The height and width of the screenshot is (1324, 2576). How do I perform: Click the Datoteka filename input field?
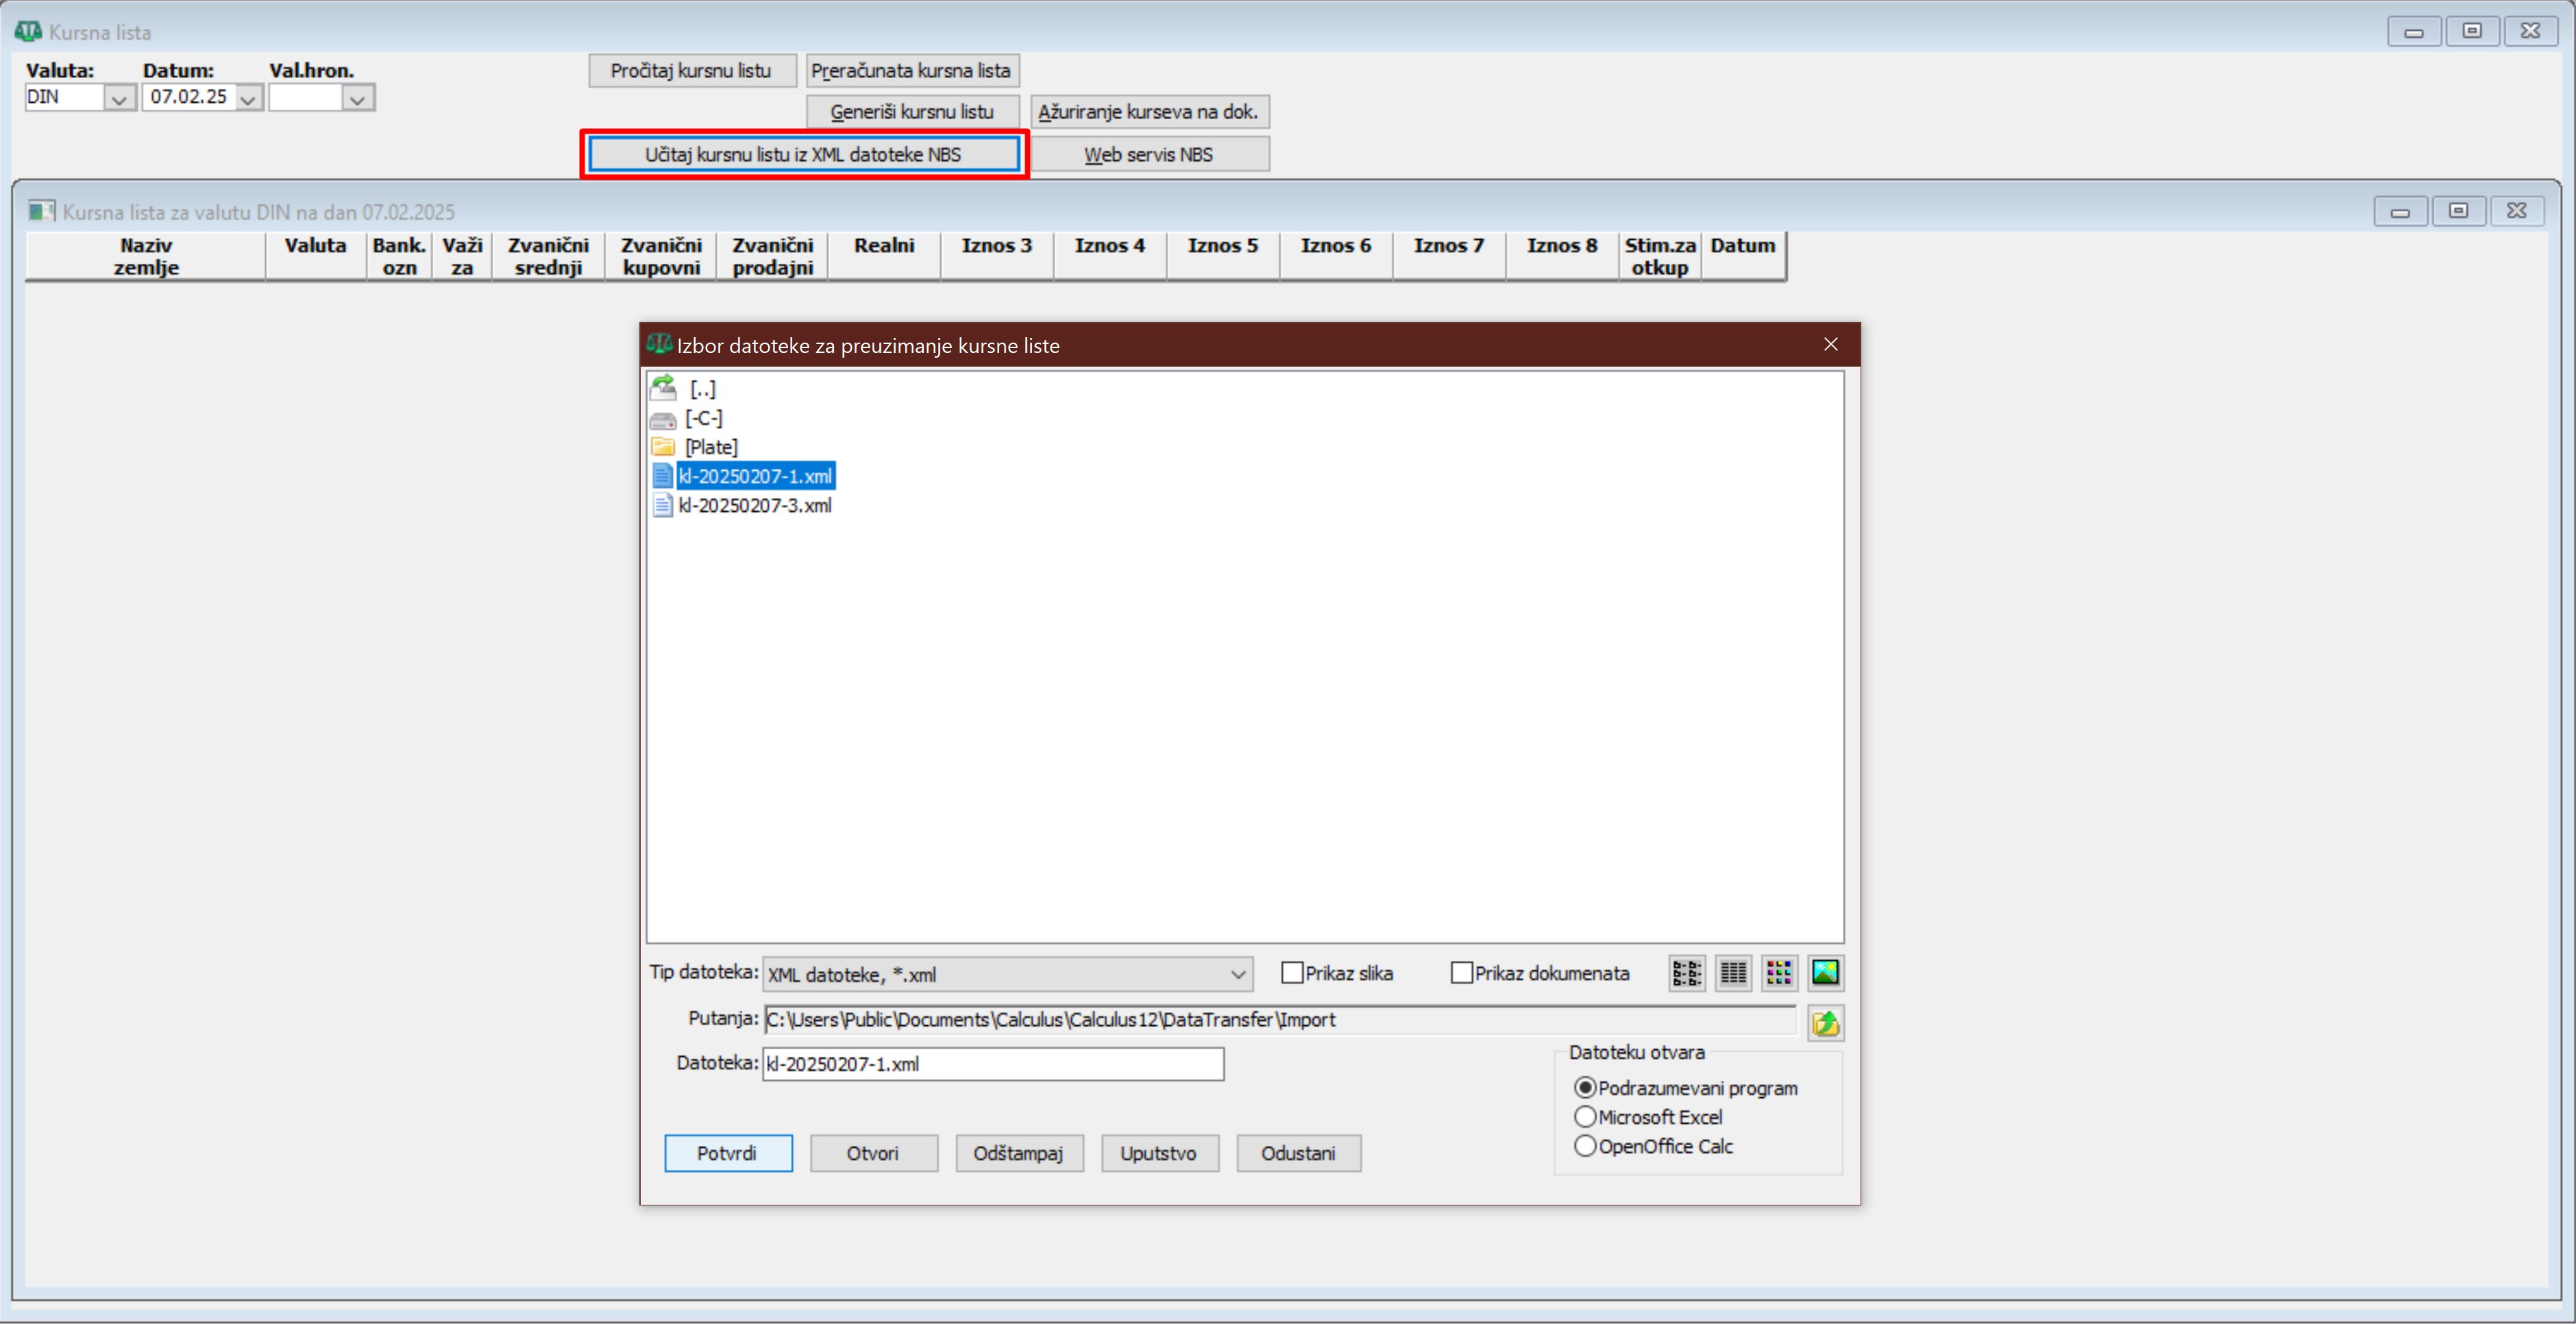tap(993, 1064)
